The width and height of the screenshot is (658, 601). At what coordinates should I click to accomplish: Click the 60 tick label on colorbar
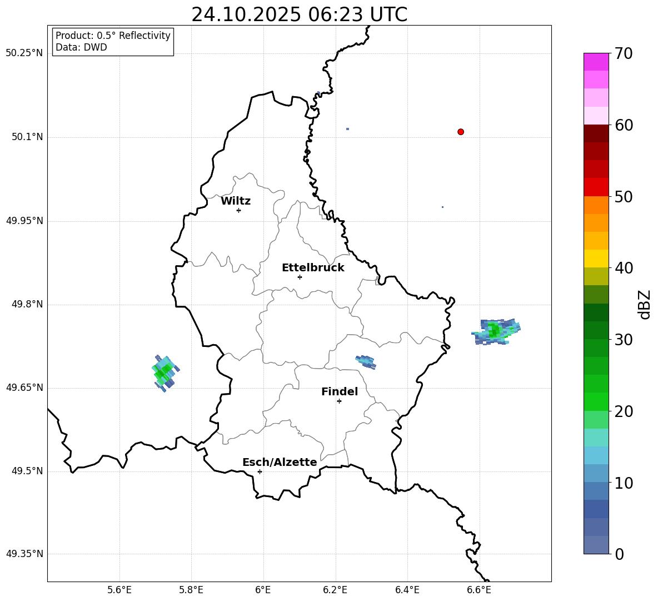coord(624,125)
